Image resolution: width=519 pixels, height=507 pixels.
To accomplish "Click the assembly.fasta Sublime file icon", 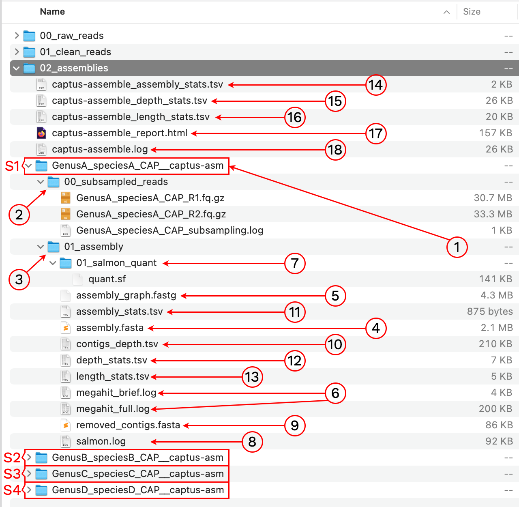I will pyautogui.click(x=66, y=328).
